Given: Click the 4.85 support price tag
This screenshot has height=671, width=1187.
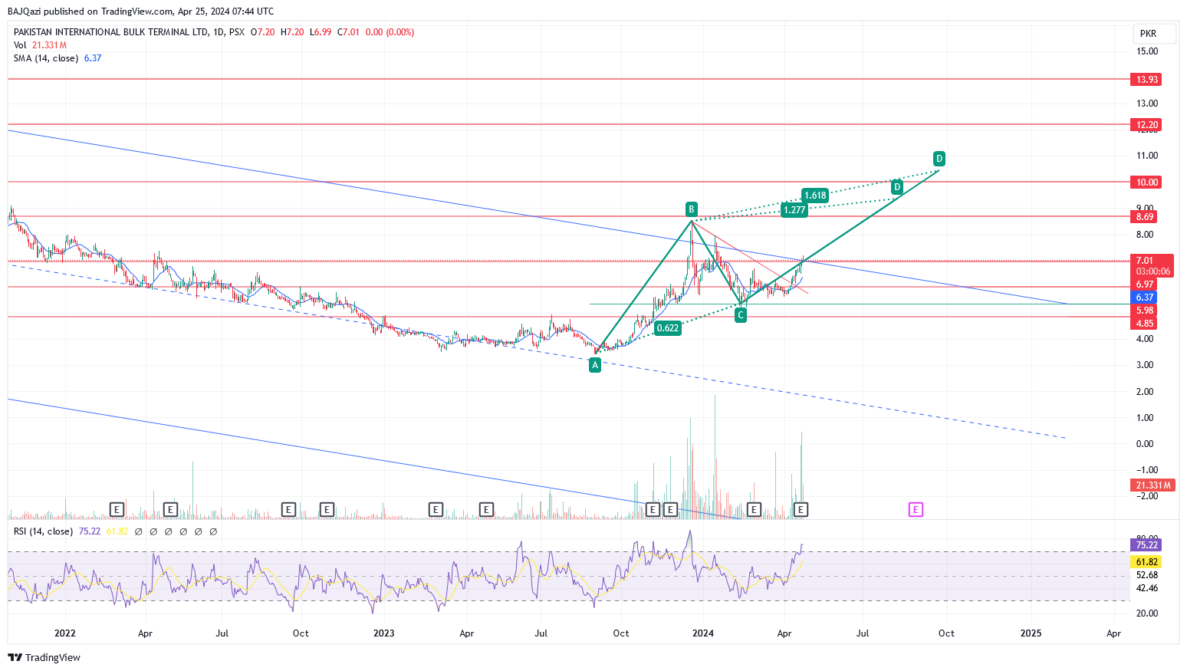Looking at the screenshot, I should (x=1145, y=324).
